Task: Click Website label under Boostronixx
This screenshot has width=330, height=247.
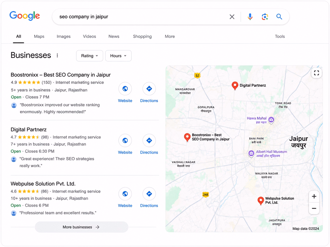Action: point(125,101)
